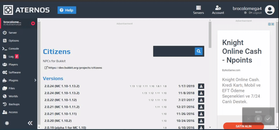Click the left panel scroll down arrow
Image resolution: width=279 pixels, height=130 pixels.
pos(39,127)
